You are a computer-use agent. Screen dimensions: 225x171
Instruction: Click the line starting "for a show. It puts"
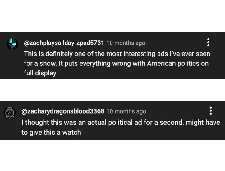pos(116,64)
